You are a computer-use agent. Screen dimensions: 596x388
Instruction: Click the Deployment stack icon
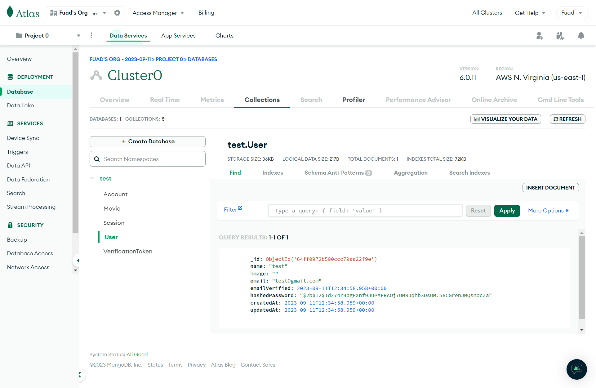[10, 77]
